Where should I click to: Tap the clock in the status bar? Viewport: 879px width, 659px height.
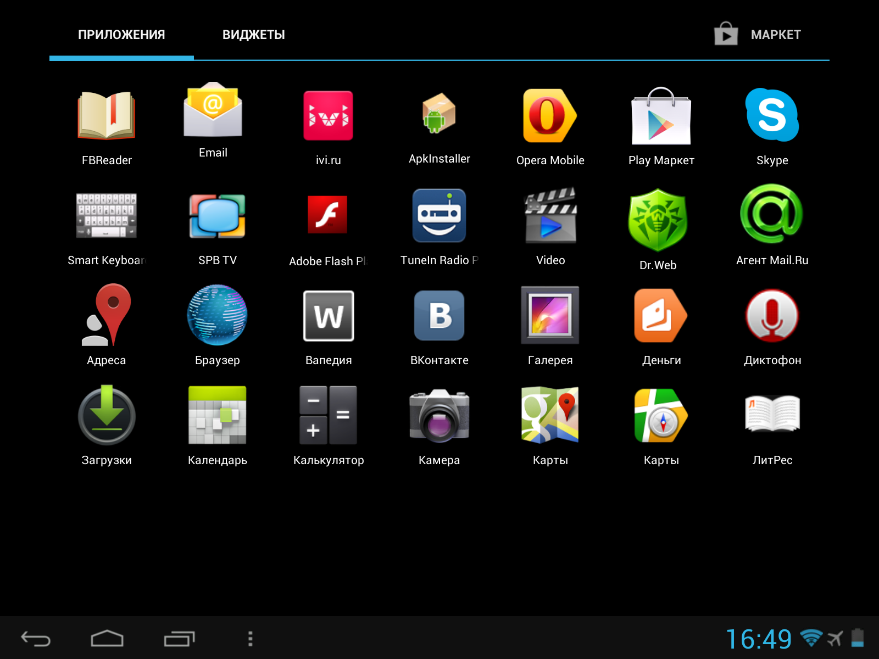click(x=758, y=639)
